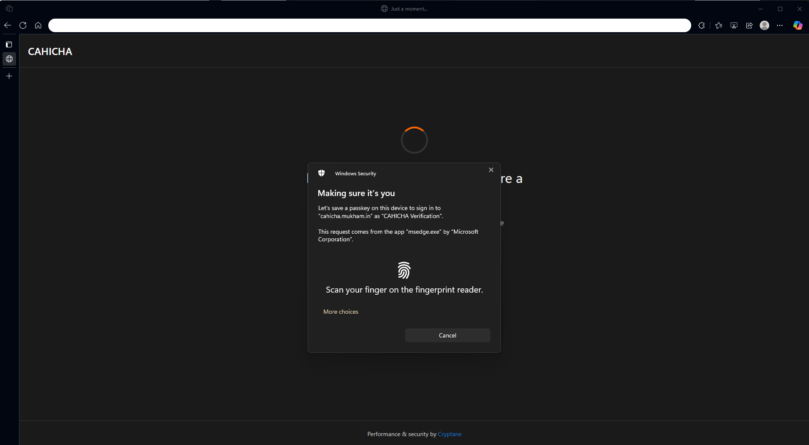Add a new tab from the sidebar

click(x=9, y=76)
